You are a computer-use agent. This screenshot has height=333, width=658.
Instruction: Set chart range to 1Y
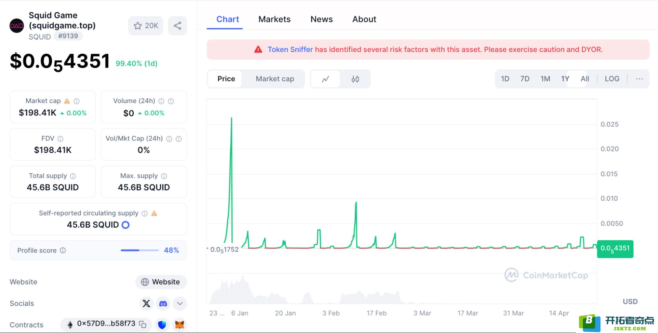(565, 79)
